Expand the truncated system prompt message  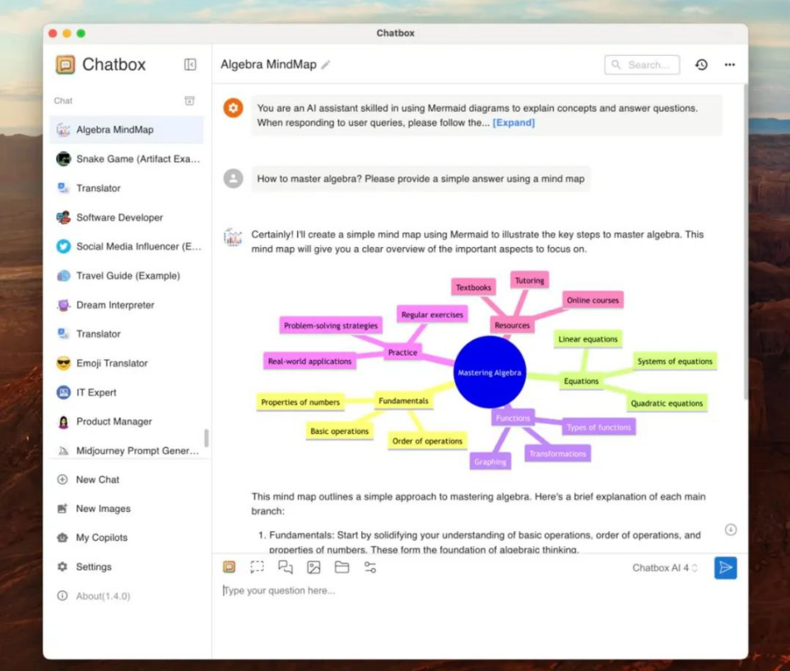(x=513, y=123)
